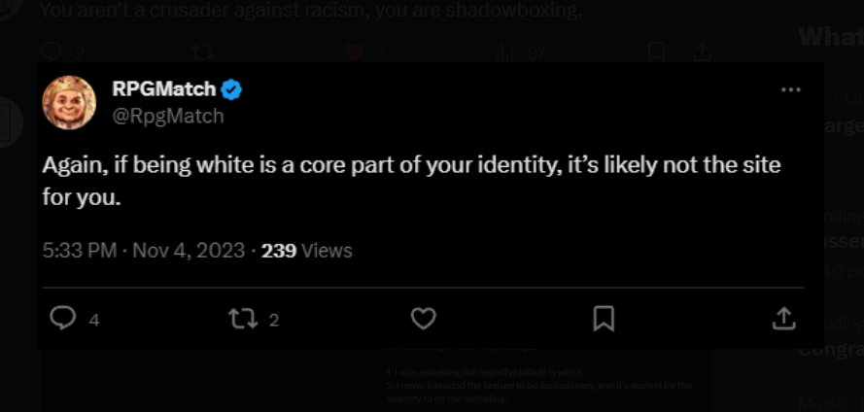The width and height of the screenshot is (864, 412).
Task: Click the blue verified badge
Action: (231, 90)
